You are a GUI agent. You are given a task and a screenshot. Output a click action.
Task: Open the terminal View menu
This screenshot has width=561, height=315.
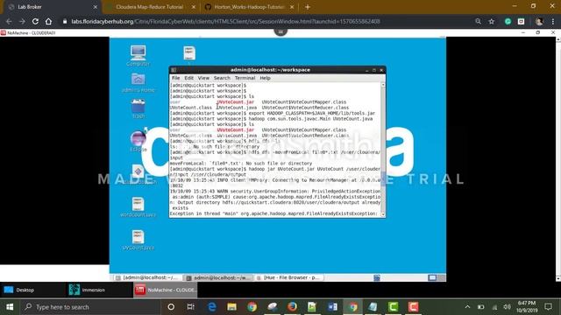click(203, 78)
